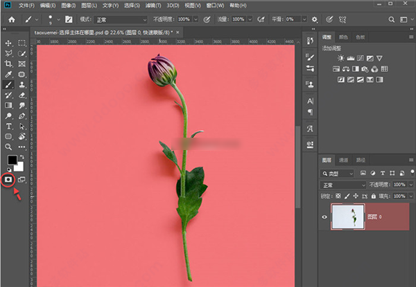Screen dimensions: 416x287
Task: Open layer 不透明度 dropdown arrow
Action: point(411,185)
